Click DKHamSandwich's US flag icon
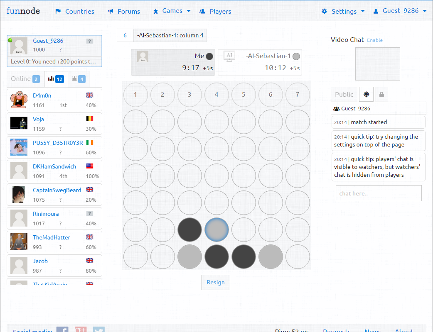 90,166
